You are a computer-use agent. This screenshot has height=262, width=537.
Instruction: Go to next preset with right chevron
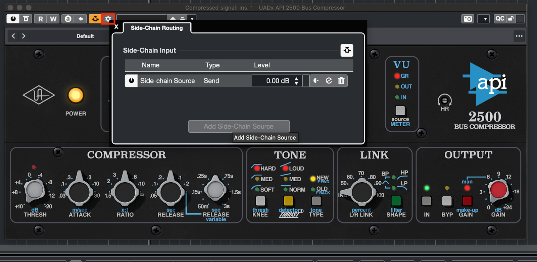[23, 36]
